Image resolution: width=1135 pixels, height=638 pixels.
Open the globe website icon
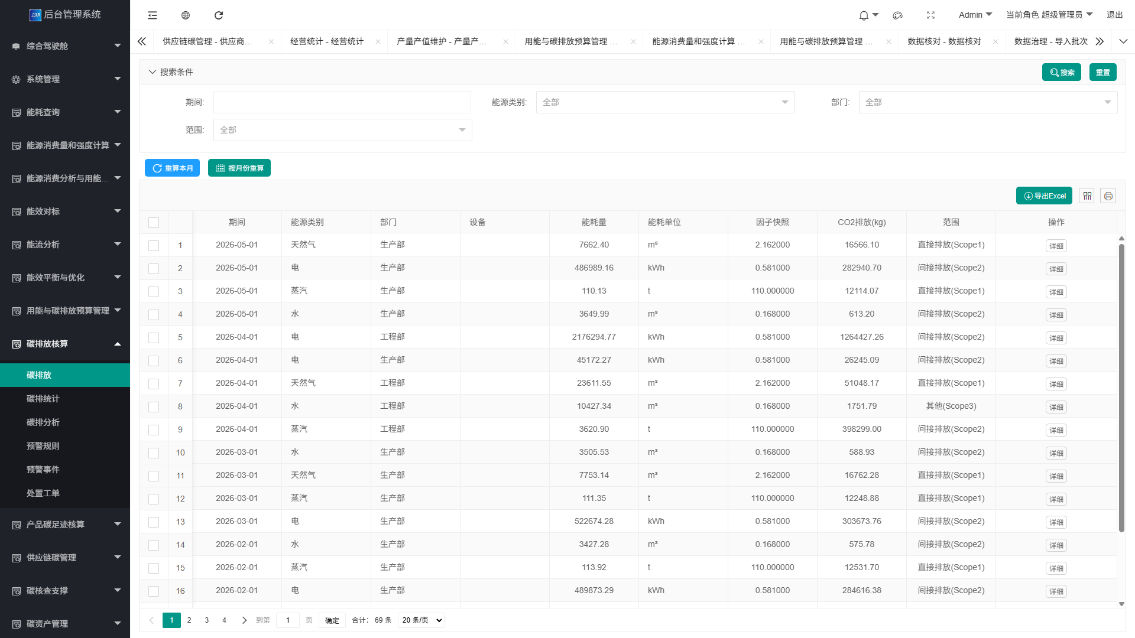186,15
